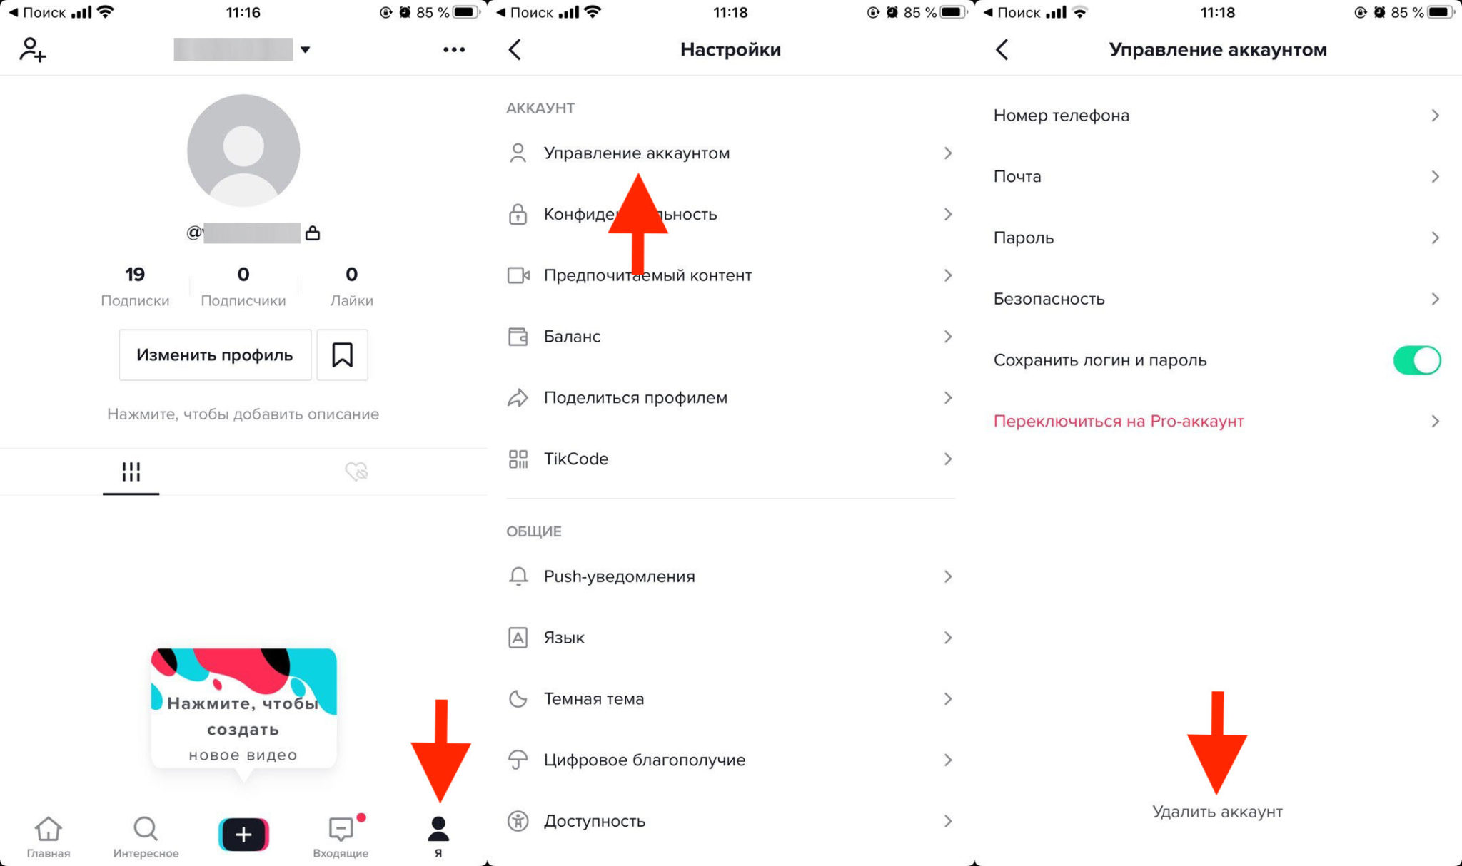
Task: Select Переключиться на Pro-аккаунт link
Action: pyautogui.click(x=1121, y=421)
